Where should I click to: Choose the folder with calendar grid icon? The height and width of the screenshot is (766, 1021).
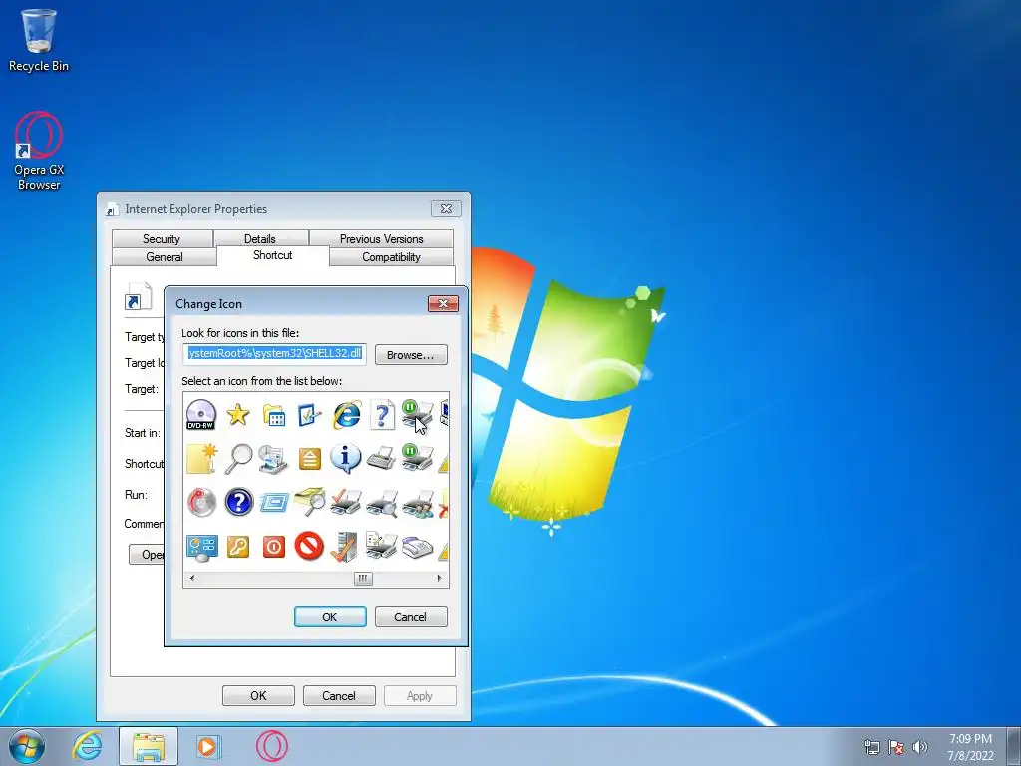click(x=274, y=414)
